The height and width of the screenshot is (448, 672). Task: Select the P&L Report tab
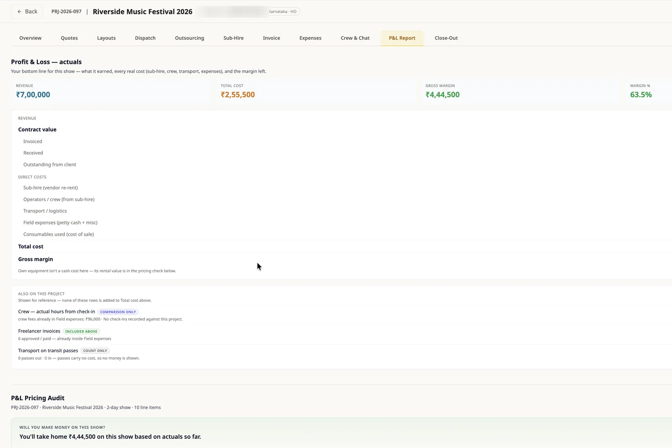pyautogui.click(x=402, y=38)
